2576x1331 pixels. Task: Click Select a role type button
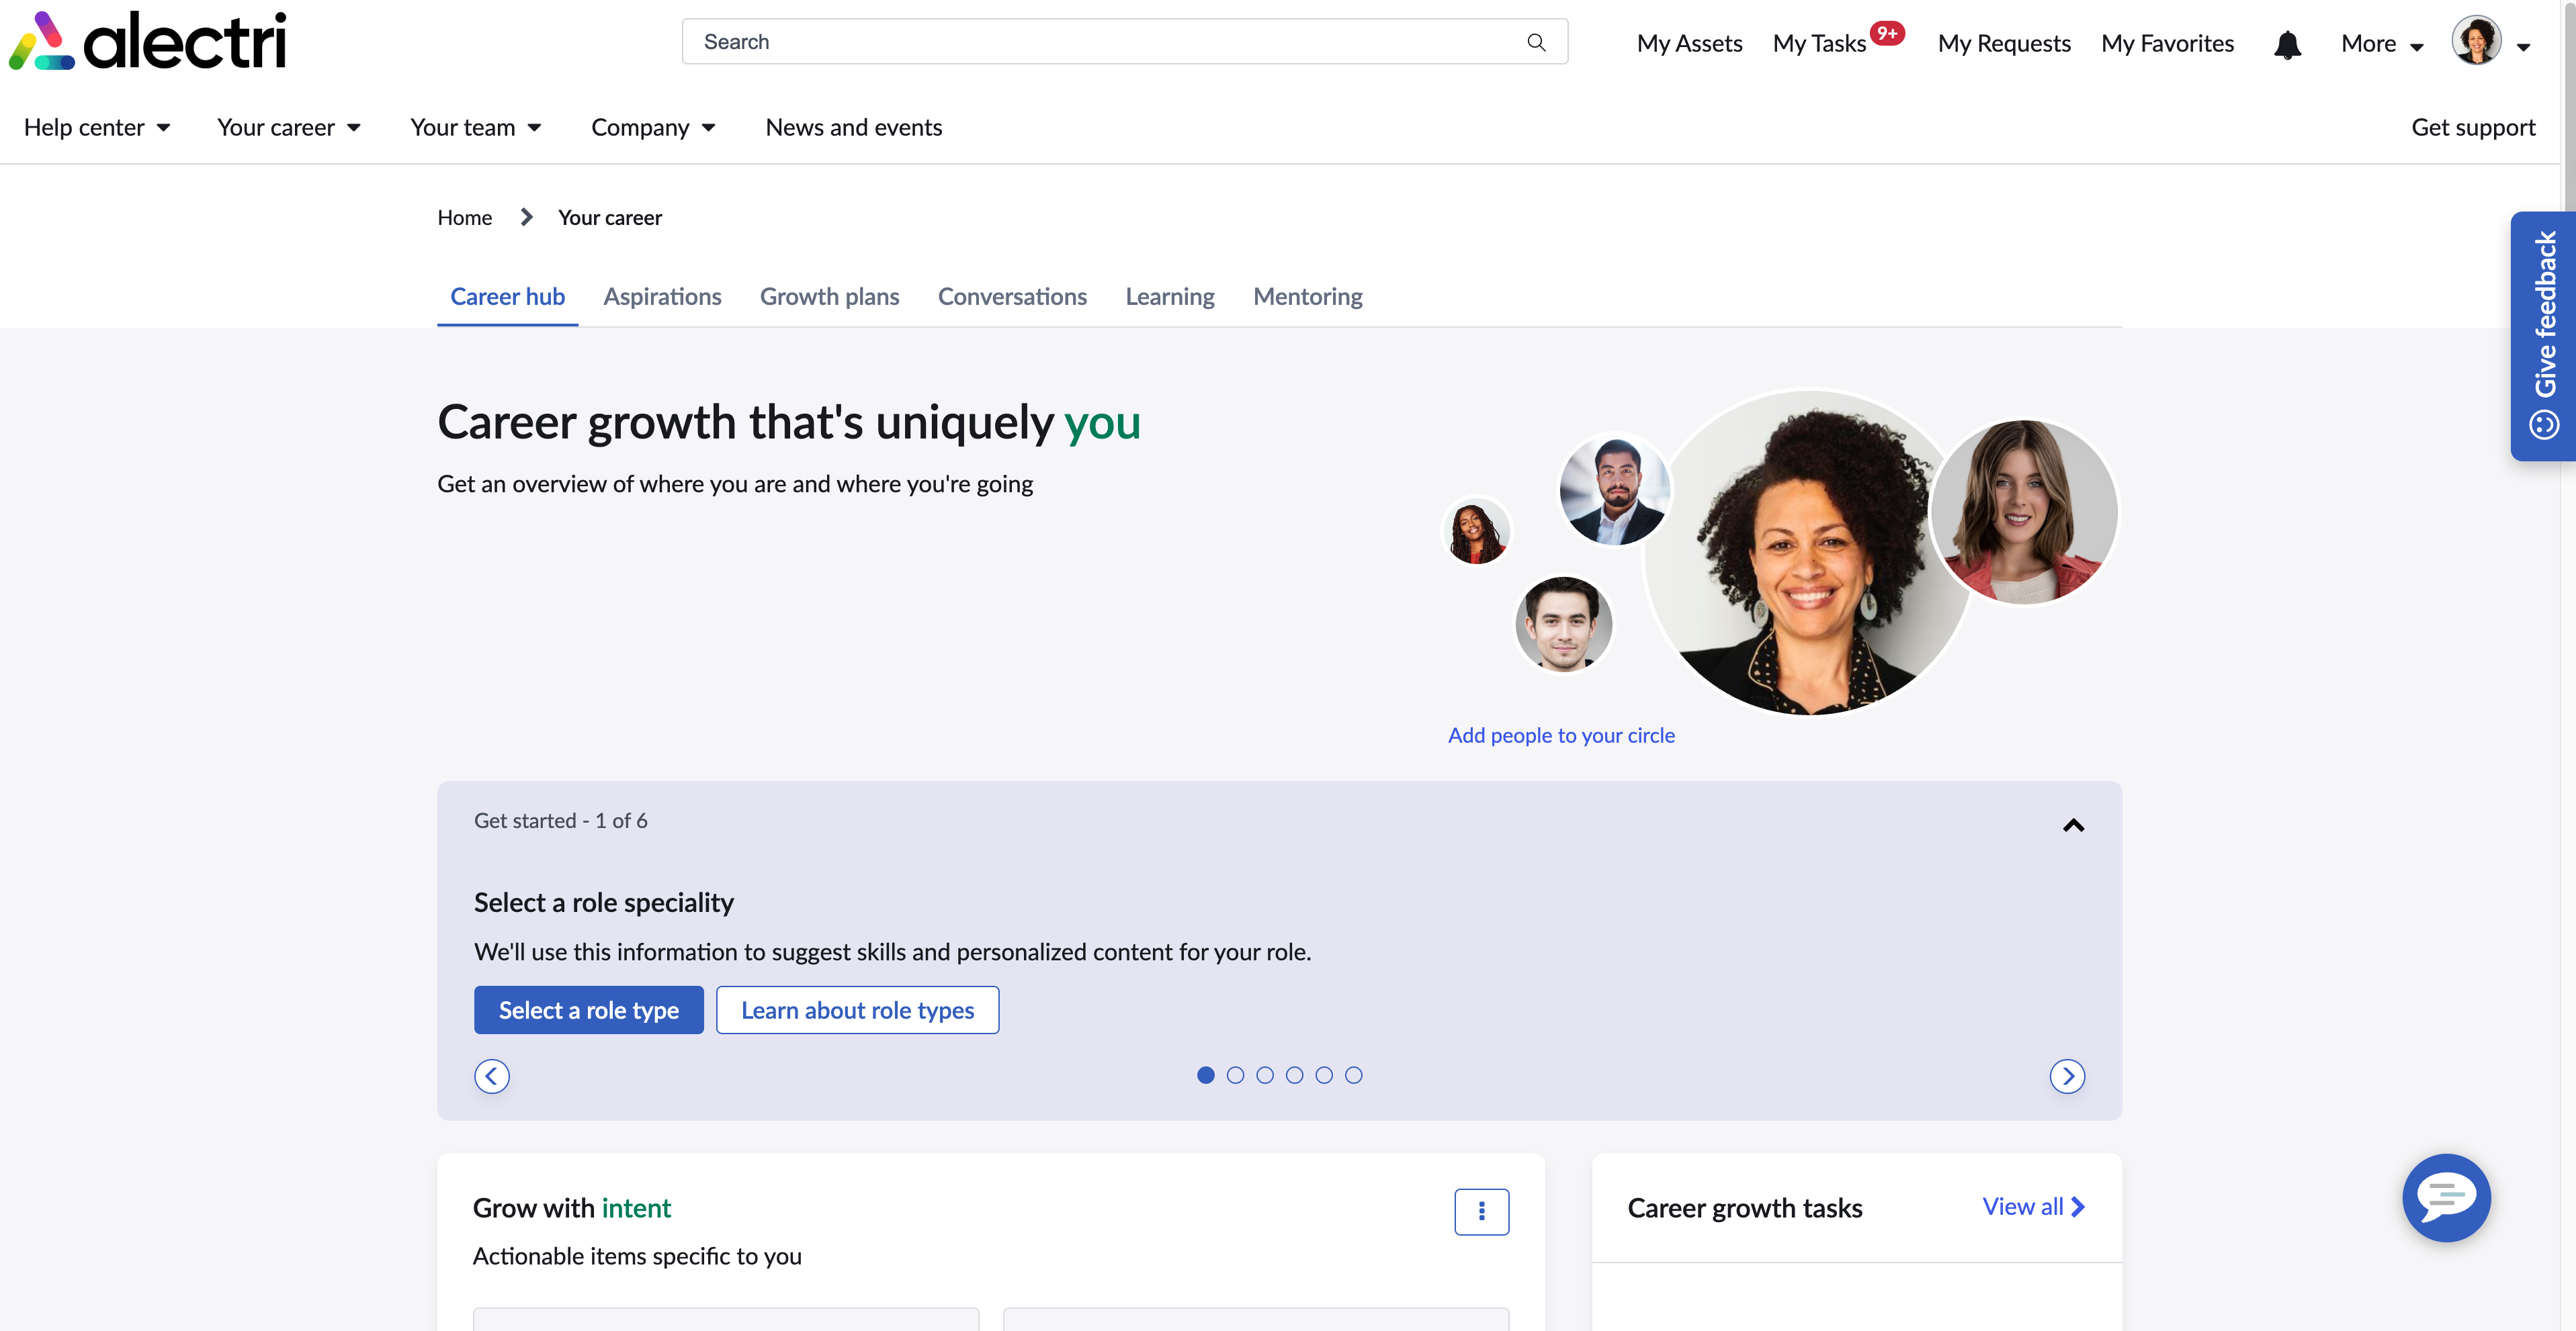(x=588, y=1009)
